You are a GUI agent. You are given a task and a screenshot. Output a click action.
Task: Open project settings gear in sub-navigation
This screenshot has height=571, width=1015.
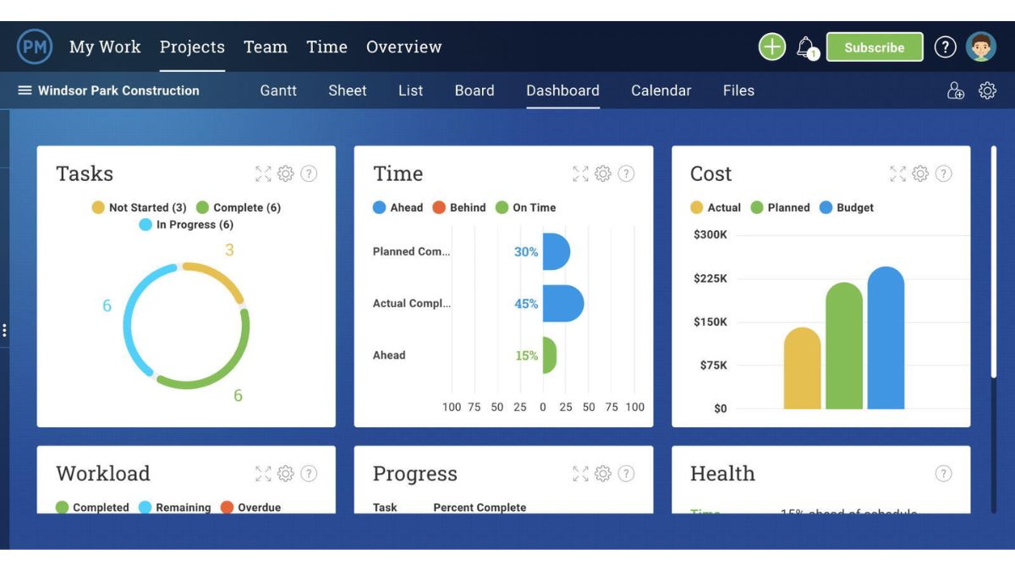(x=987, y=91)
